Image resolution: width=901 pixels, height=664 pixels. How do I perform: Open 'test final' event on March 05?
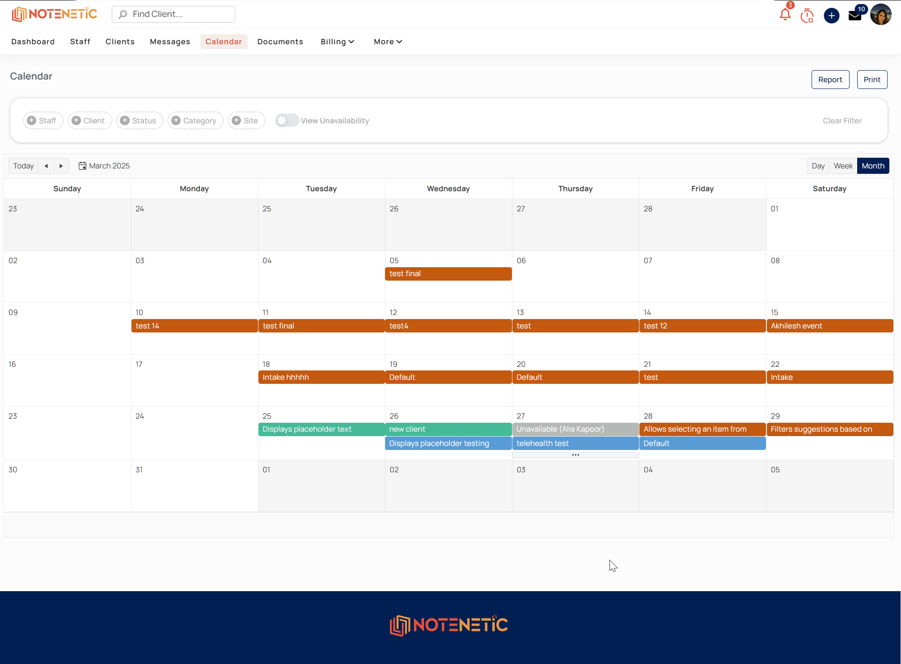pos(448,274)
